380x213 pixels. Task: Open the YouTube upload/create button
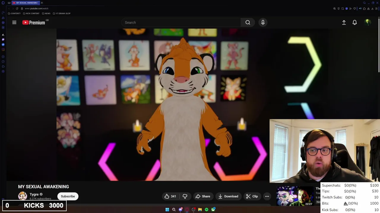coord(344,22)
